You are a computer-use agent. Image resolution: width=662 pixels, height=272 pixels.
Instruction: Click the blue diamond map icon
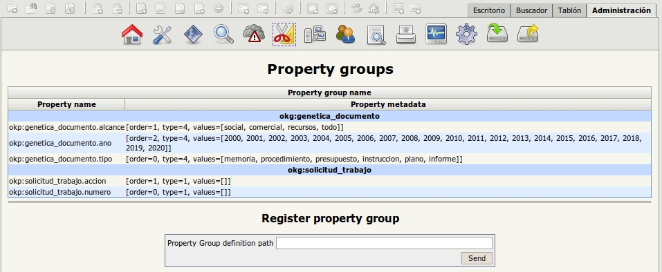click(194, 35)
